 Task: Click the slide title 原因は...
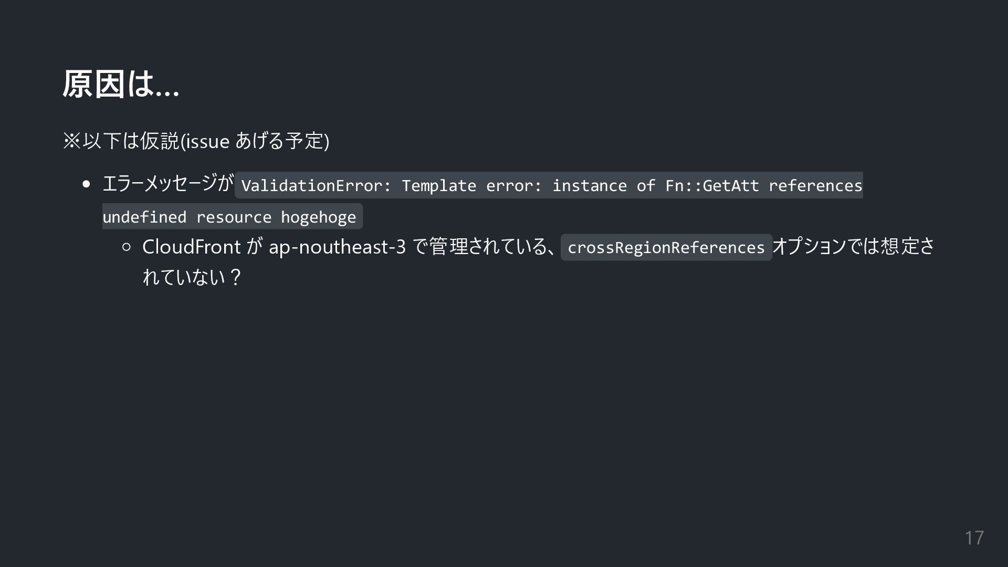(x=121, y=84)
